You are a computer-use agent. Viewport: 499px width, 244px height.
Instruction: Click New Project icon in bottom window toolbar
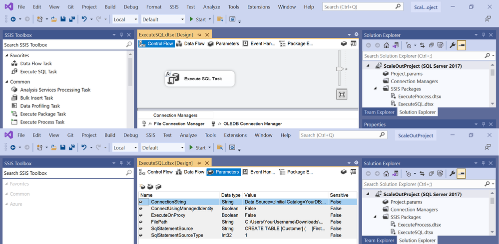pos(40,147)
